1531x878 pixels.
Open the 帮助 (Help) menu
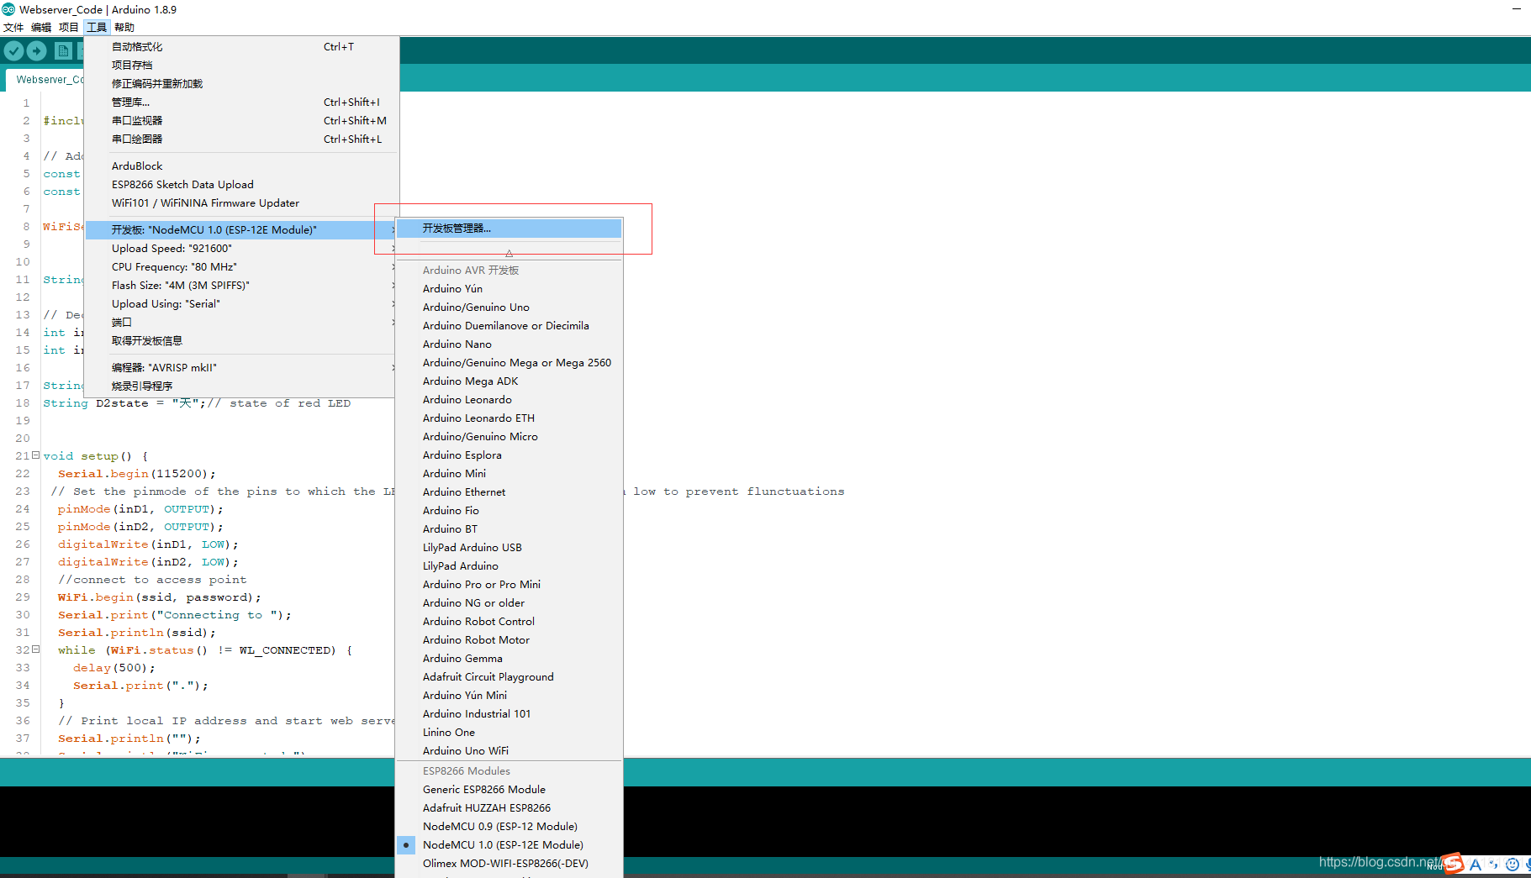coord(124,26)
